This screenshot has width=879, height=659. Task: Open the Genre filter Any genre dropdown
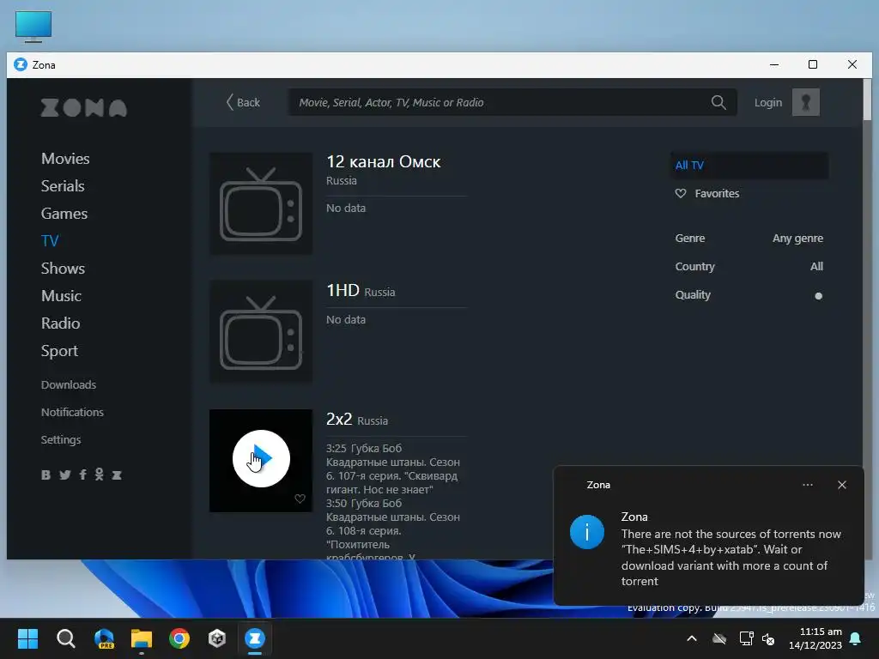coord(797,239)
